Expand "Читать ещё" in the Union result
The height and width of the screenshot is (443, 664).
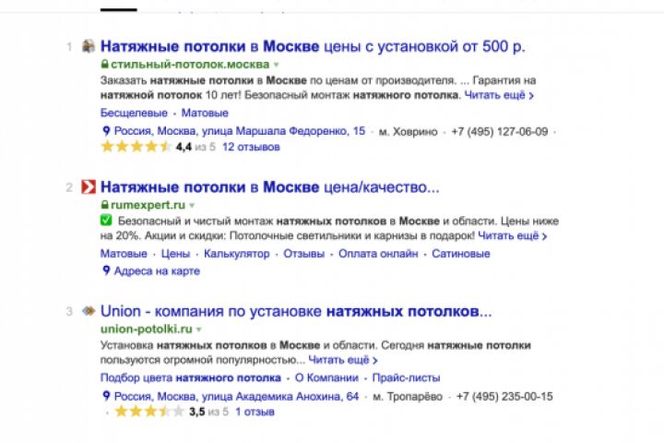(x=343, y=360)
